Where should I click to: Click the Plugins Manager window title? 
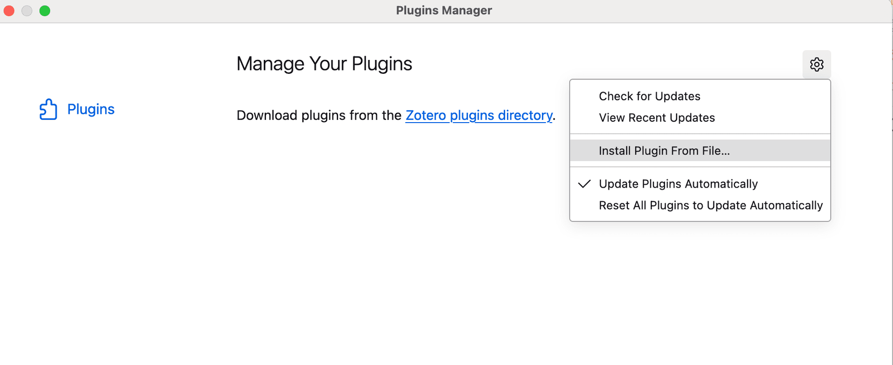point(444,10)
